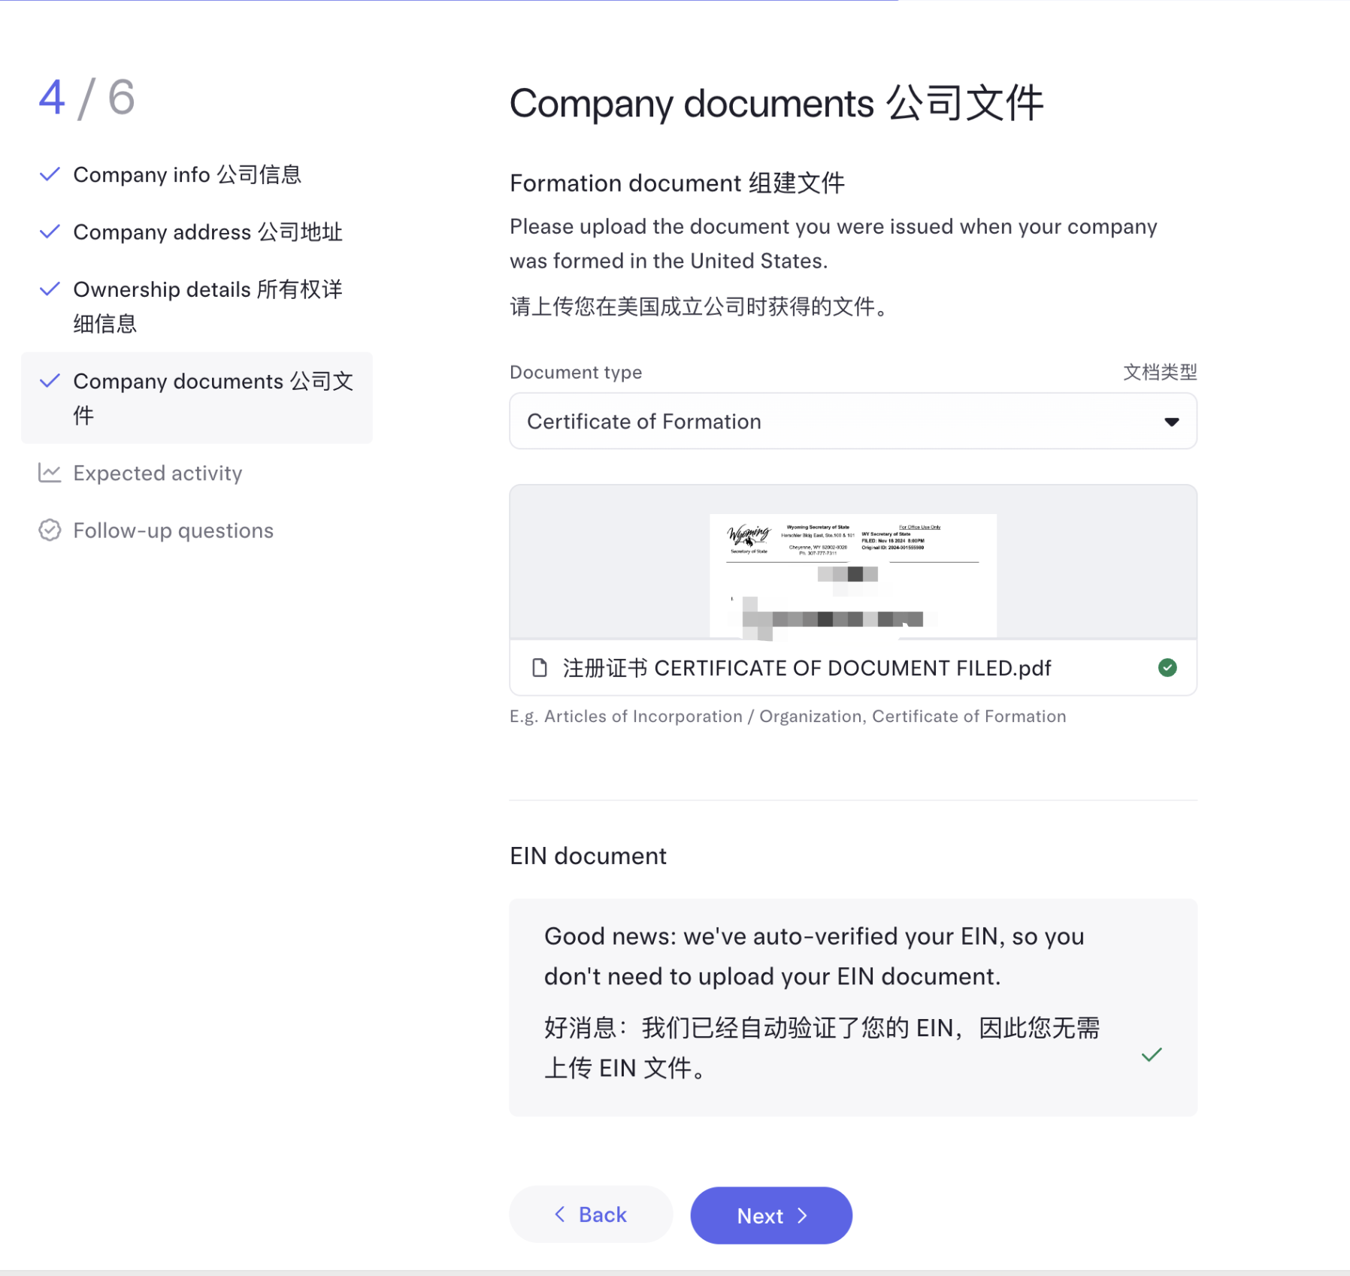Open the Follow-up questions step
The height and width of the screenshot is (1276, 1350).
pyautogui.click(x=173, y=530)
